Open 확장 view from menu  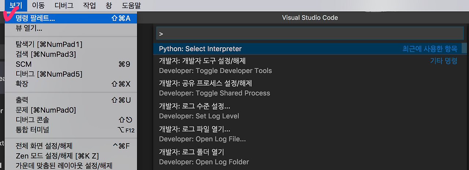(71, 84)
